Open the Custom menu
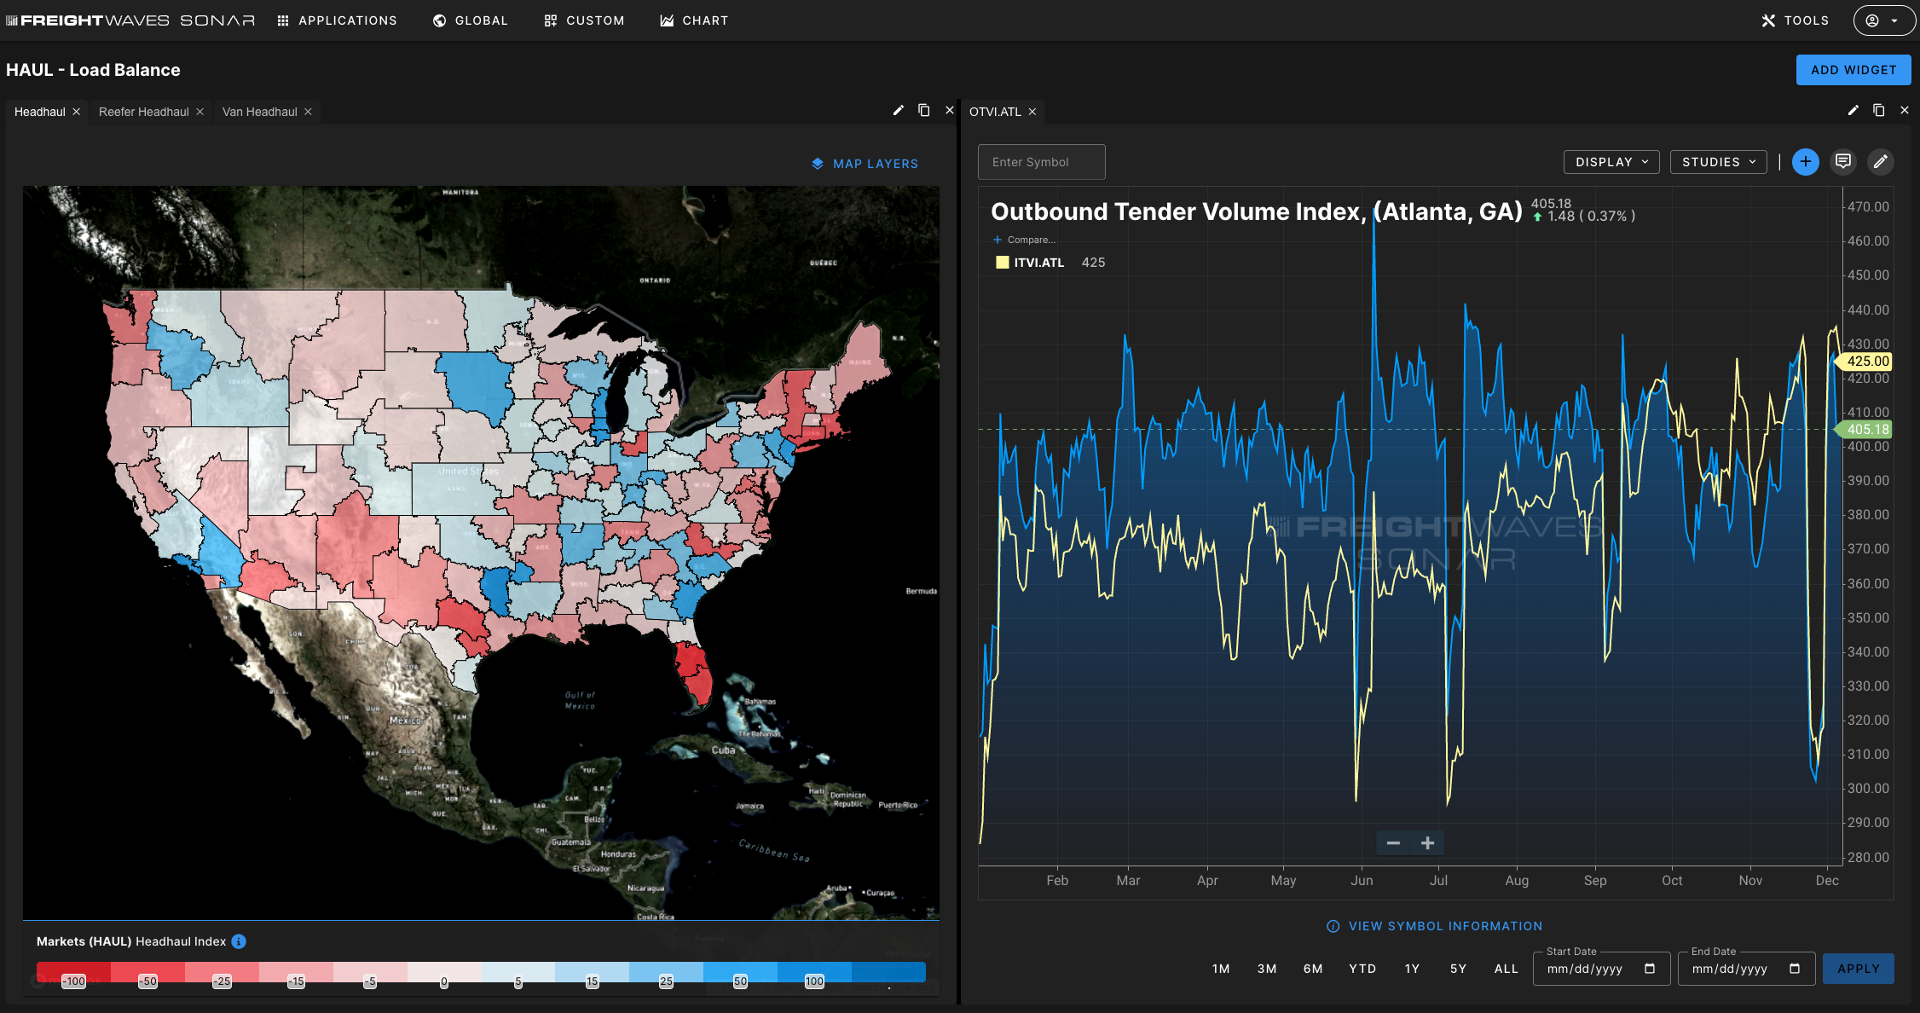1920x1013 pixels. coord(585,20)
